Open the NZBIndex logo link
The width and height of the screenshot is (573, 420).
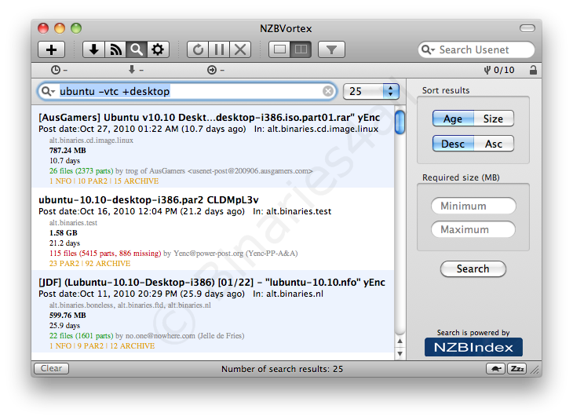(473, 347)
